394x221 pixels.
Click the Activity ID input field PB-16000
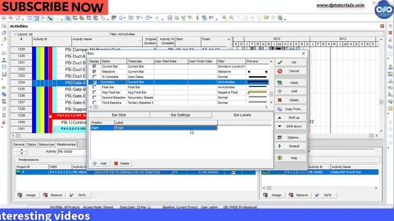click(x=72, y=152)
